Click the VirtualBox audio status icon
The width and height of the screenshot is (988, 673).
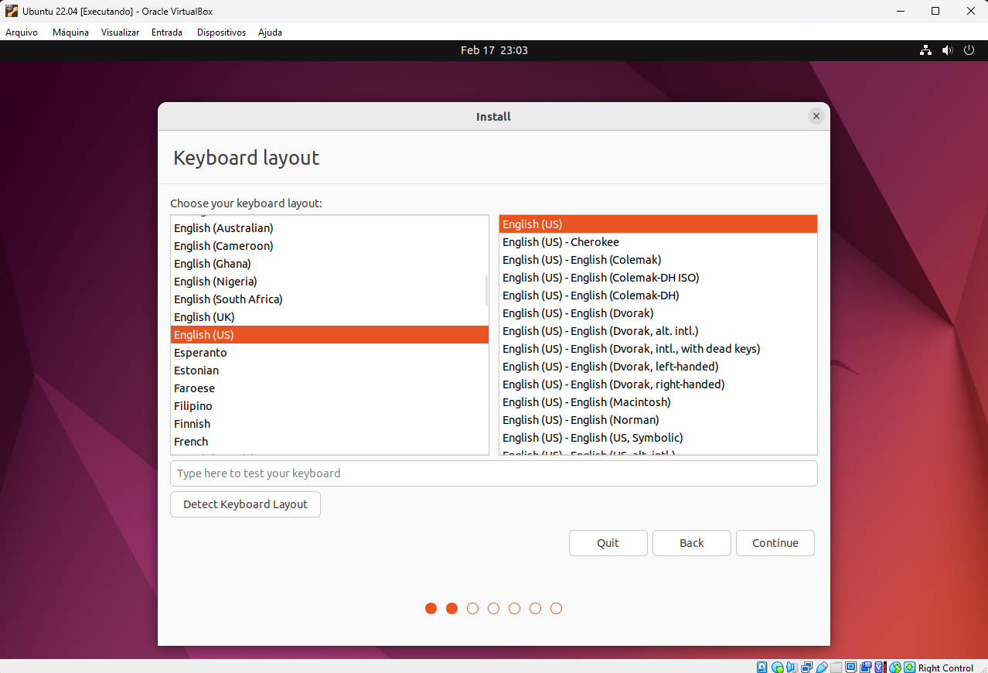click(792, 668)
